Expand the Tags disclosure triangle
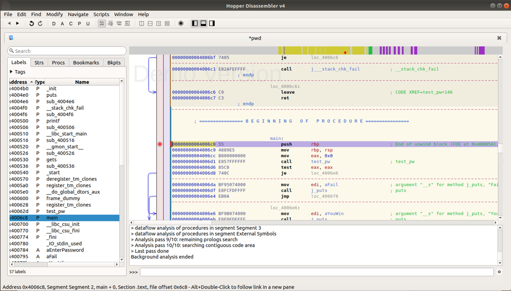 pos(11,72)
